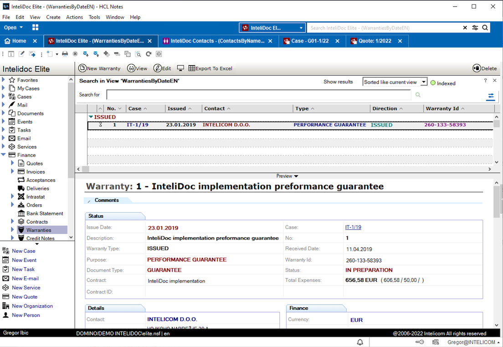The image size is (503, 347).
Task: Open the Actions menu
Action: 74,17
